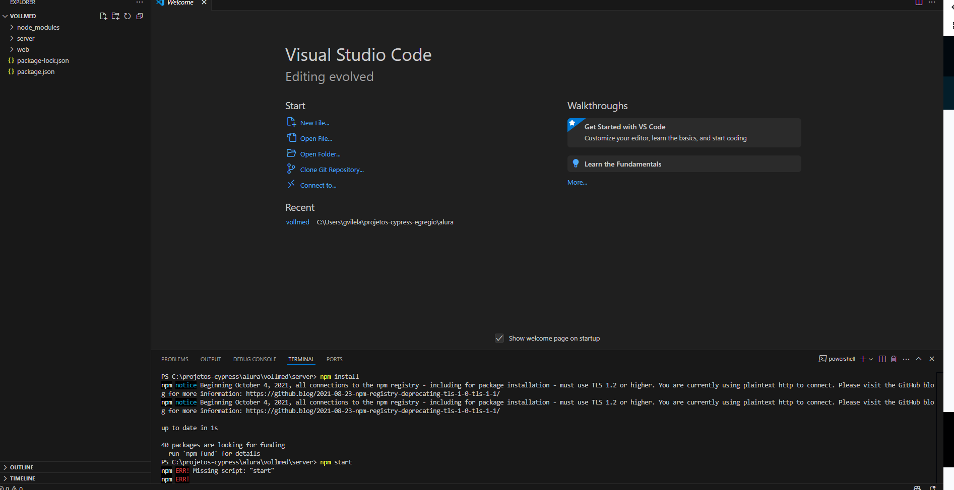Switch to the OUTPUT panel tab

coord(211,359)
